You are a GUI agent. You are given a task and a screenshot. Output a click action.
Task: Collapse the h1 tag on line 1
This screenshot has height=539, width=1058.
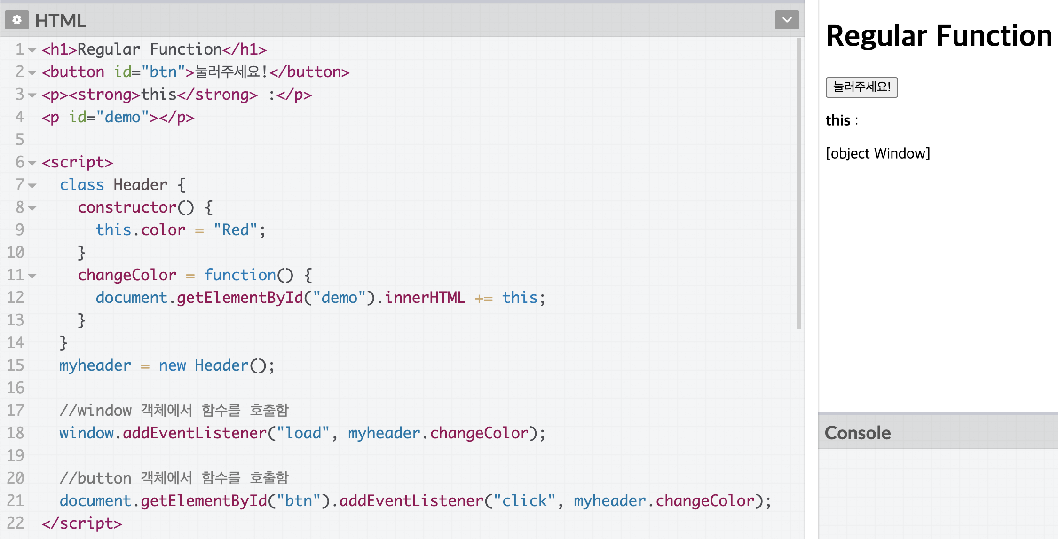[x=32, y=50]
